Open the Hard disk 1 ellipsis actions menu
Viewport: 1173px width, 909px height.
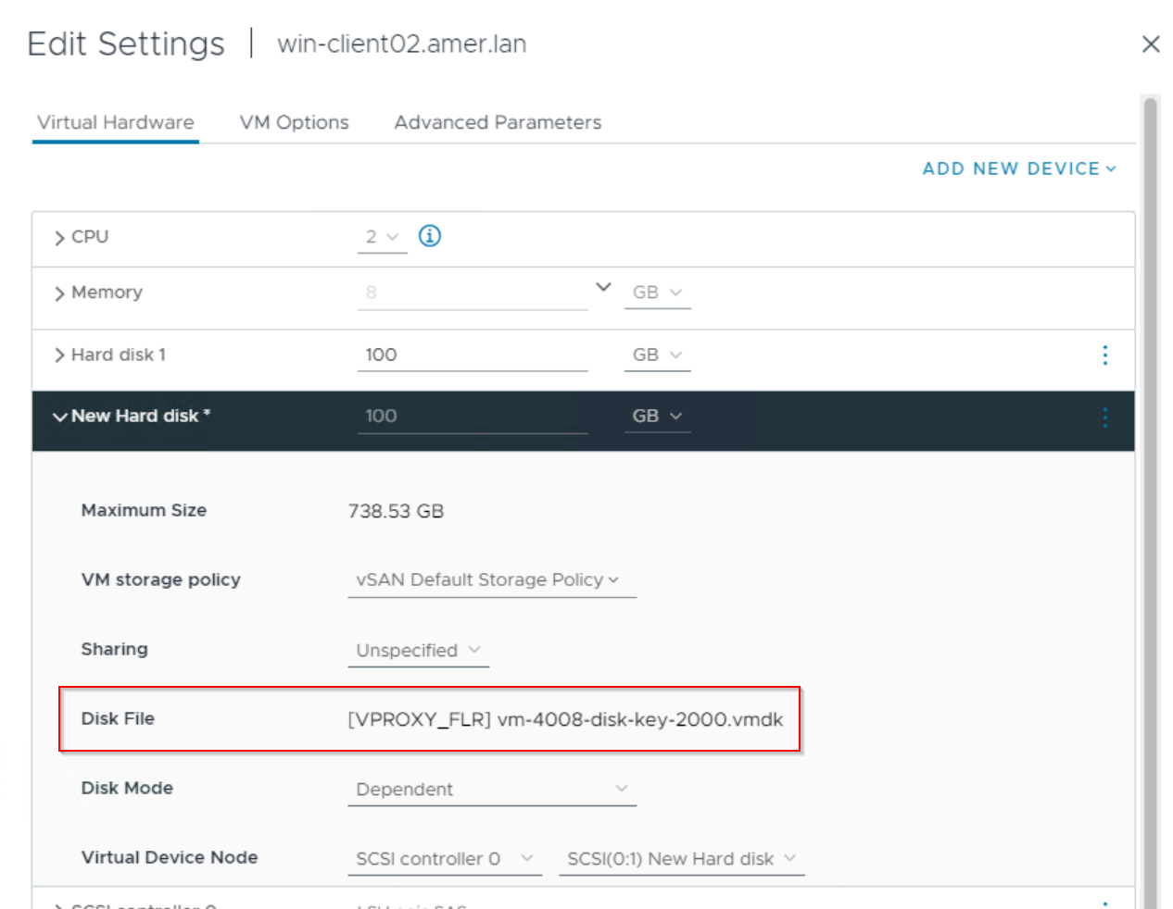1105,355
